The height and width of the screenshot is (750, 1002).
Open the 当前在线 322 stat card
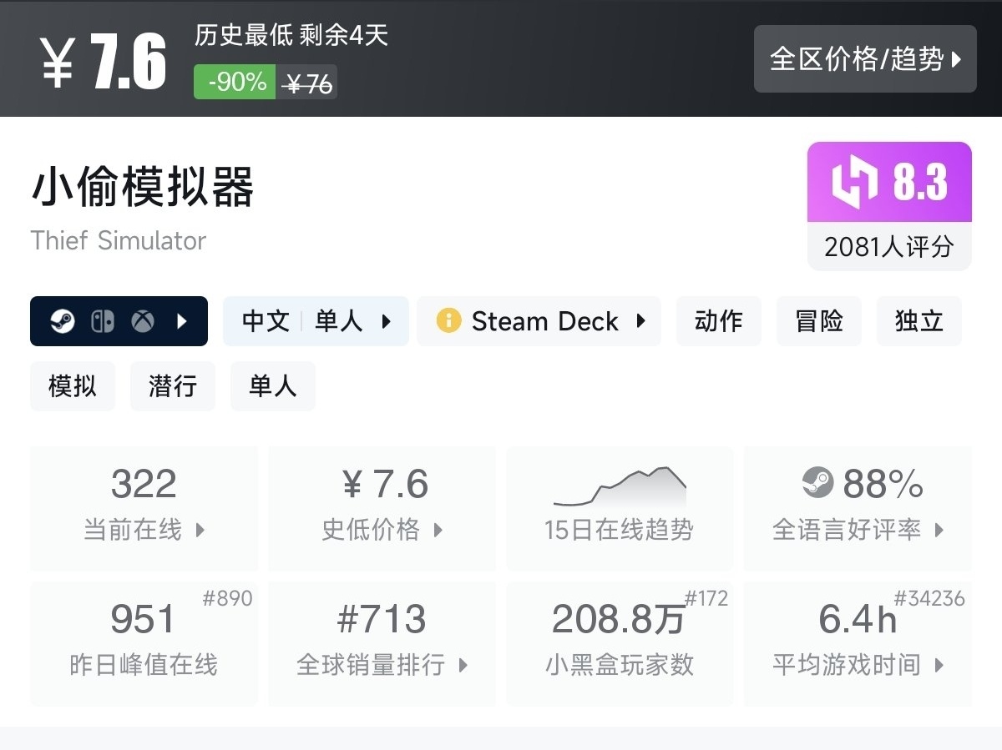[x=144, y=508]
